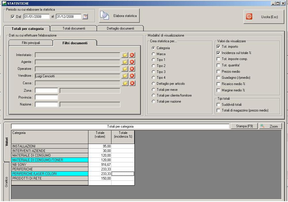Switch to the Totali per categoria tab
The width and height of the screenshot is (288, 202).
click(x=27, y=29)
